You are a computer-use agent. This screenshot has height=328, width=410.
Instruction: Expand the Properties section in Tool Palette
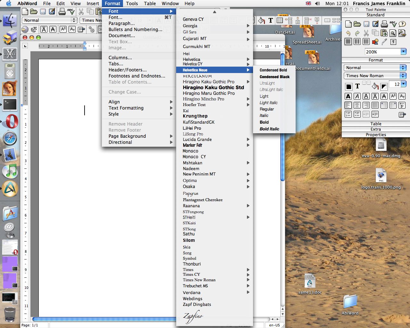[x=376, y=135]
